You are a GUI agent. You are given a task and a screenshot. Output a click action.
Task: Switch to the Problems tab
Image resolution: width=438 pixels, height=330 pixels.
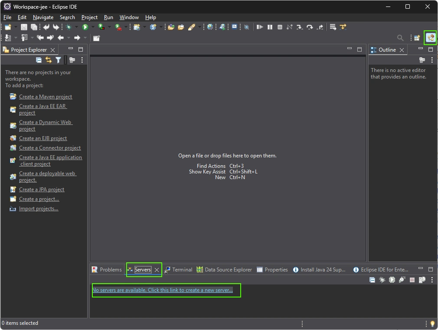(107, 270)
